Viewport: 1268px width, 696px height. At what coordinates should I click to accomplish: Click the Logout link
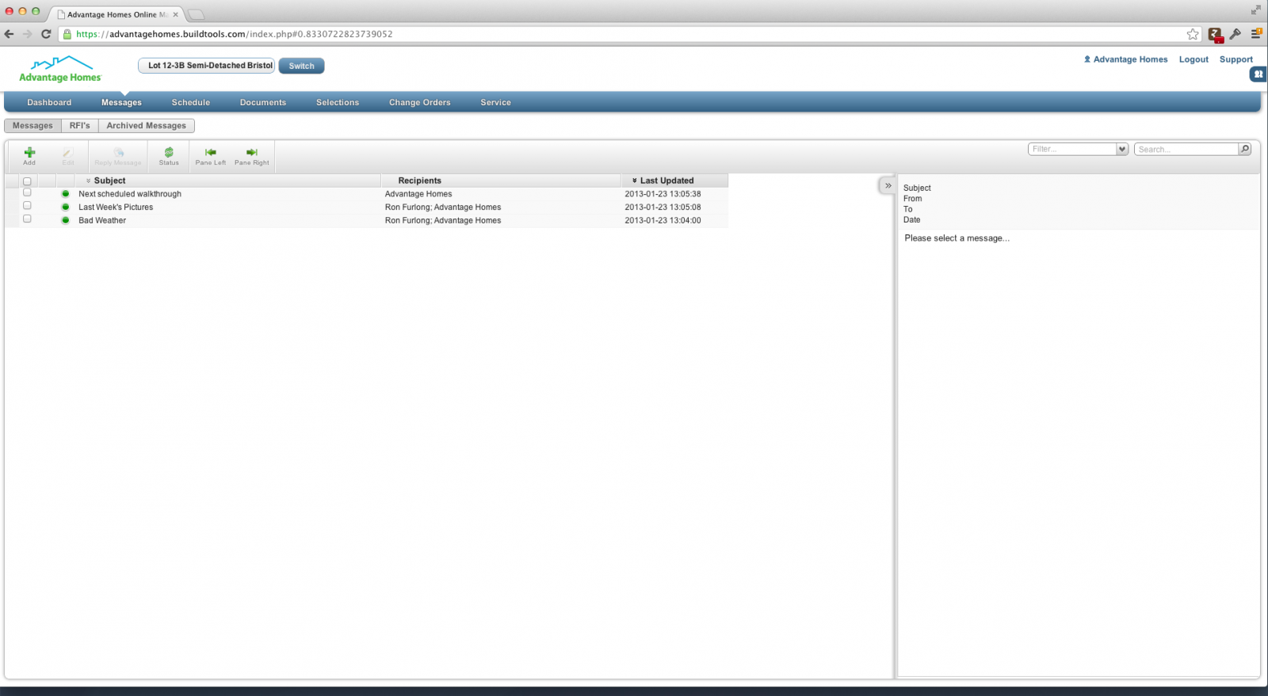pyautogui.click(x=1194, y=59)
